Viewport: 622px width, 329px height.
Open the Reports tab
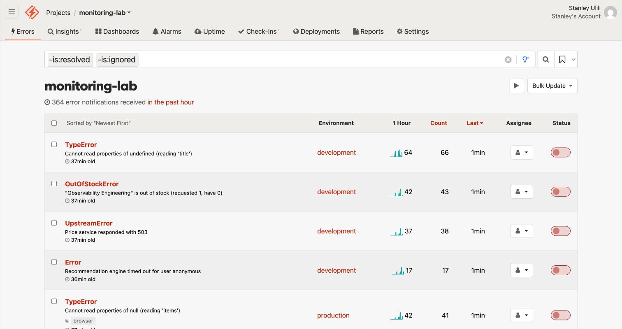[x=368, y=32]
